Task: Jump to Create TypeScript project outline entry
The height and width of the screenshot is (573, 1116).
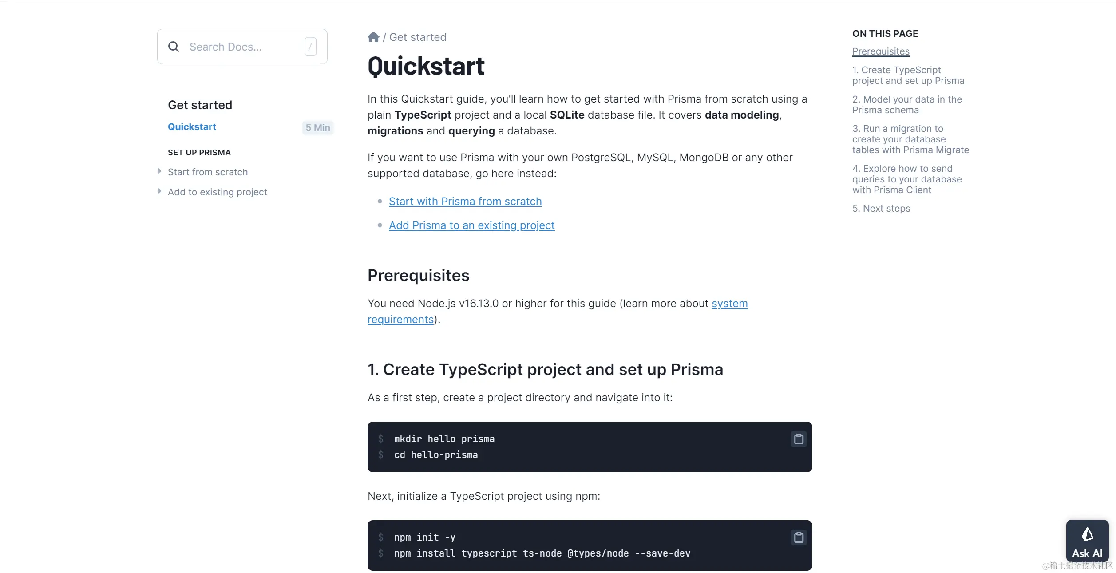Action: (x=908, y=75)
